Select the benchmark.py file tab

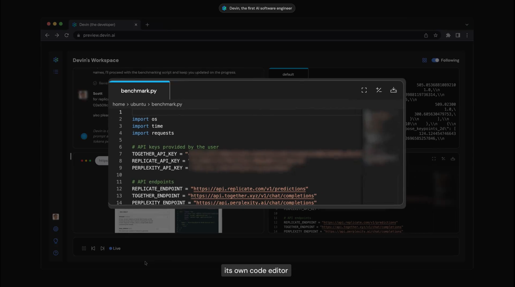click(x=139, y=91)
